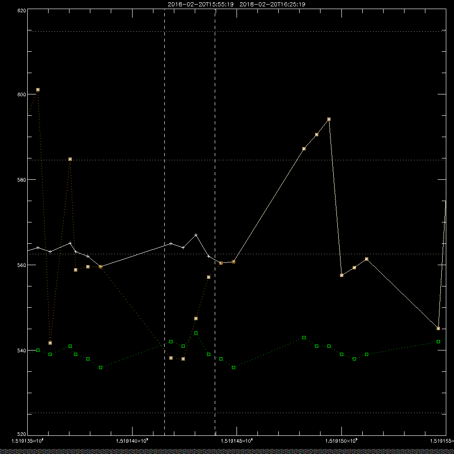Select the green square marker near 543 on the right rise

pyautogui.click(x=304, y=338)
